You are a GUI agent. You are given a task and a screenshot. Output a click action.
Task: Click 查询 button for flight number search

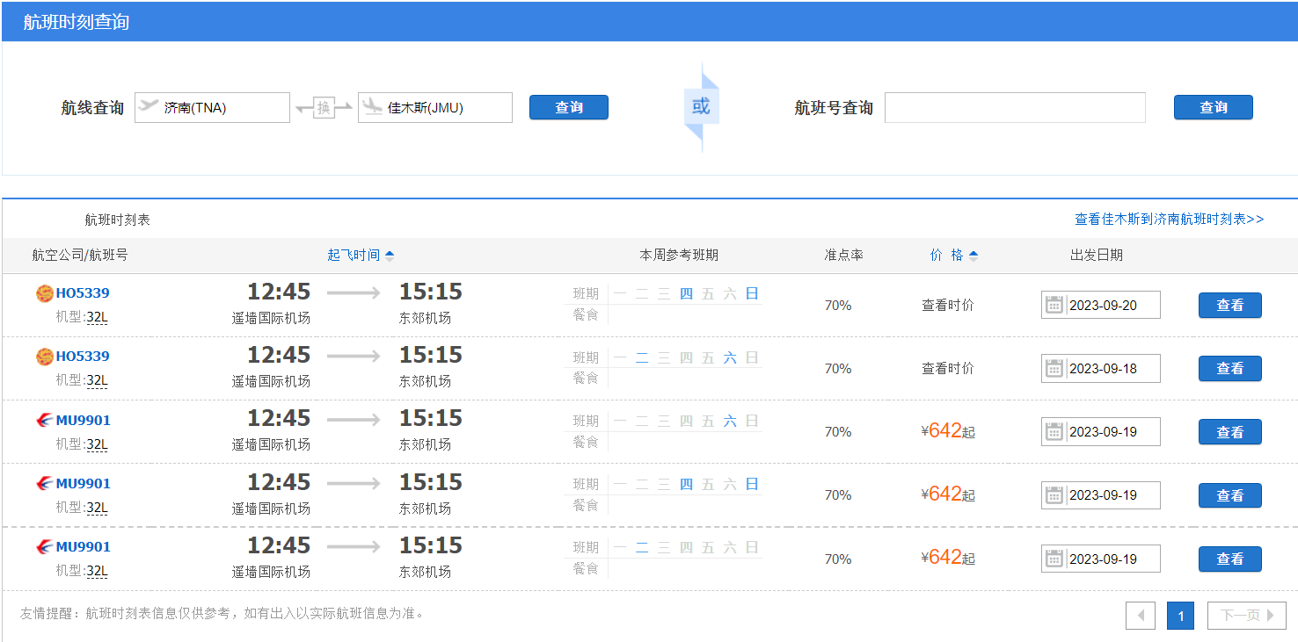tap(1214, 107)
